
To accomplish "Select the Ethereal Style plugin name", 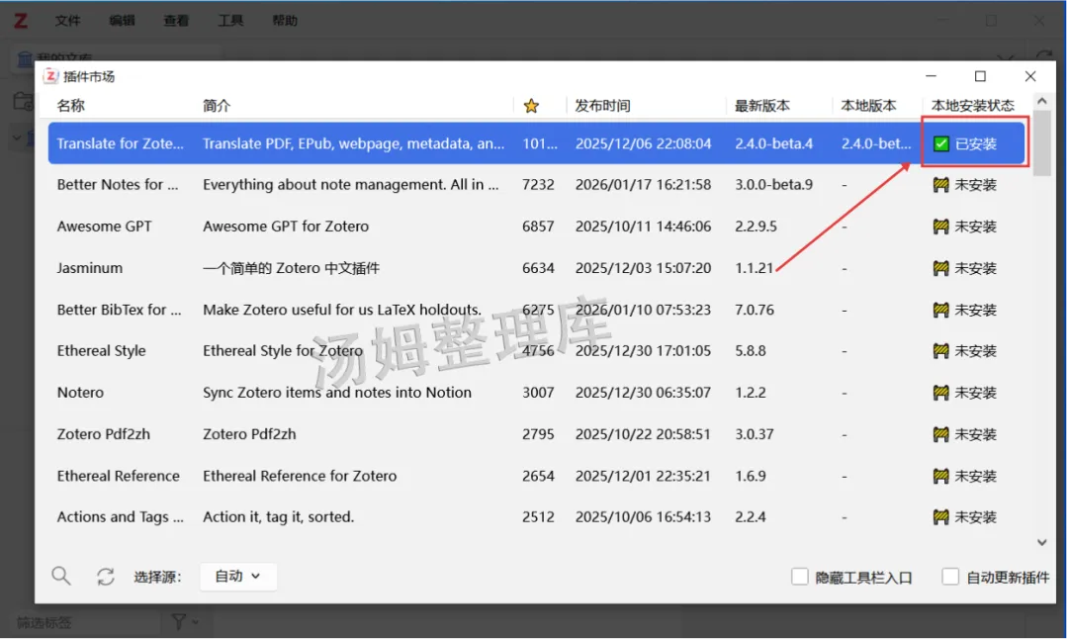I will pos(102,351).
